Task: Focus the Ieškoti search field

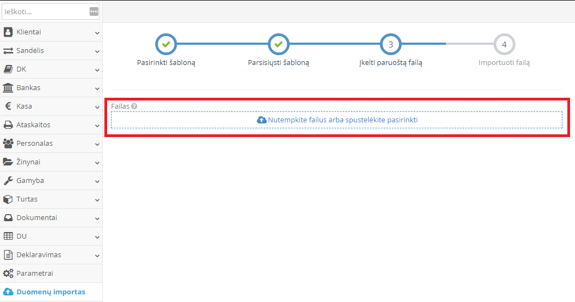Action: click(x=45, y=11)
